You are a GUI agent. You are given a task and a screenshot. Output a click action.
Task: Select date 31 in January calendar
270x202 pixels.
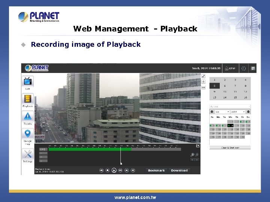[243, 137]
